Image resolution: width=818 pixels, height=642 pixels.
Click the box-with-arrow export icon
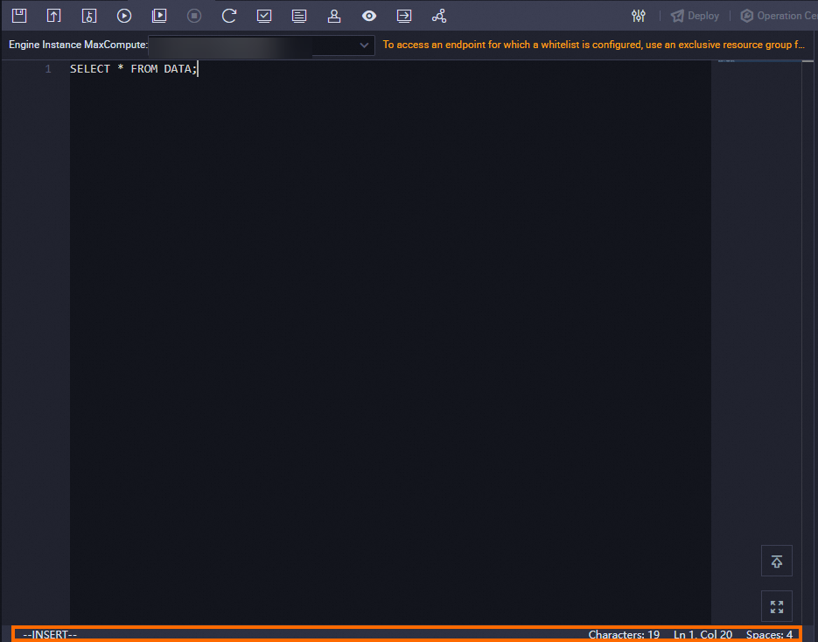404,16
